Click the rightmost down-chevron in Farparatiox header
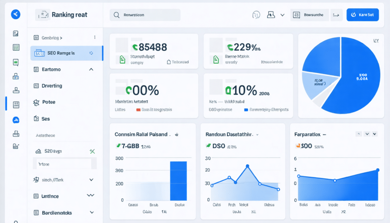 tap(375, 134)
